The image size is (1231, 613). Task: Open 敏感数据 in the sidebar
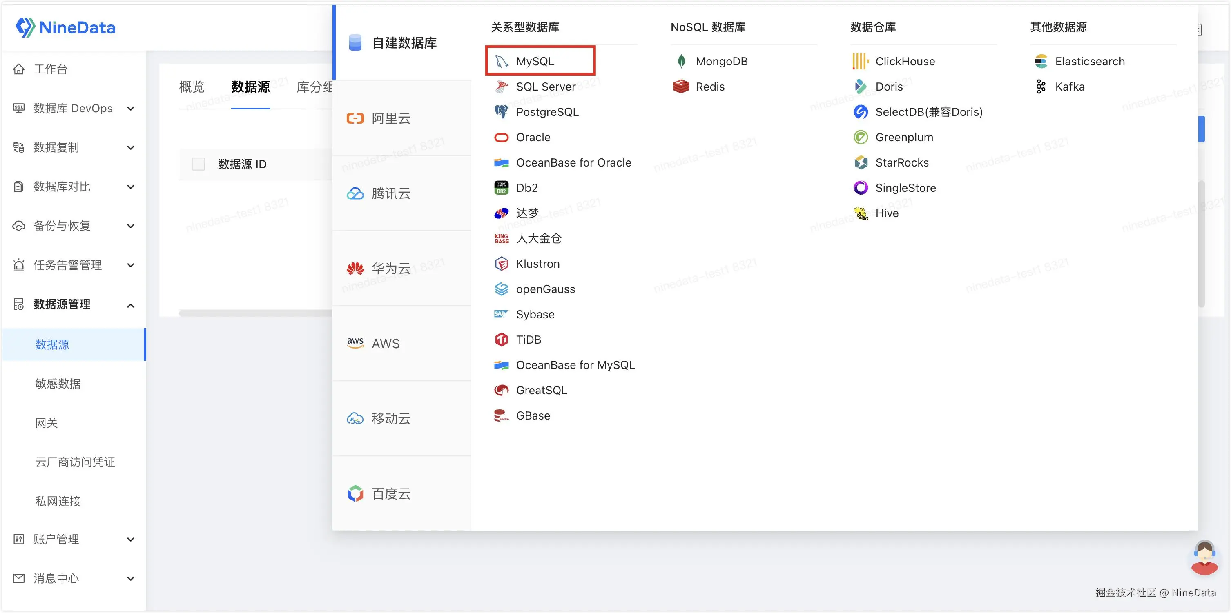(x=58, y=383)
